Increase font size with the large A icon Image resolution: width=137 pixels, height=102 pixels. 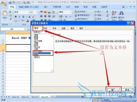pos(29,17)
